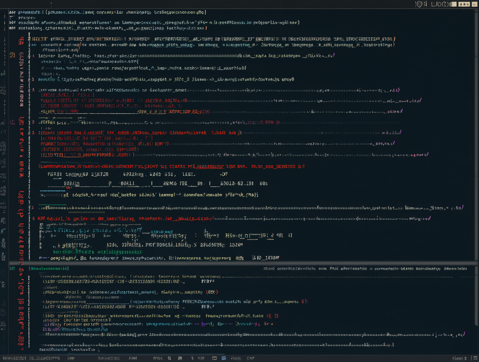Click the window-shaped icon in the status bar
The image size is (479, 362).
(214, 358)
